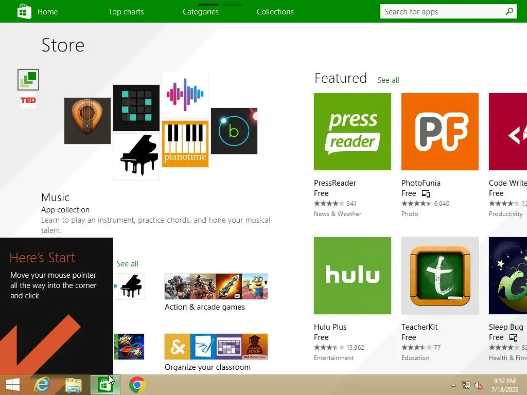This screenshot has width=527, height=395.
Task: Click the Windows Start button
Action: click(13, 385)
